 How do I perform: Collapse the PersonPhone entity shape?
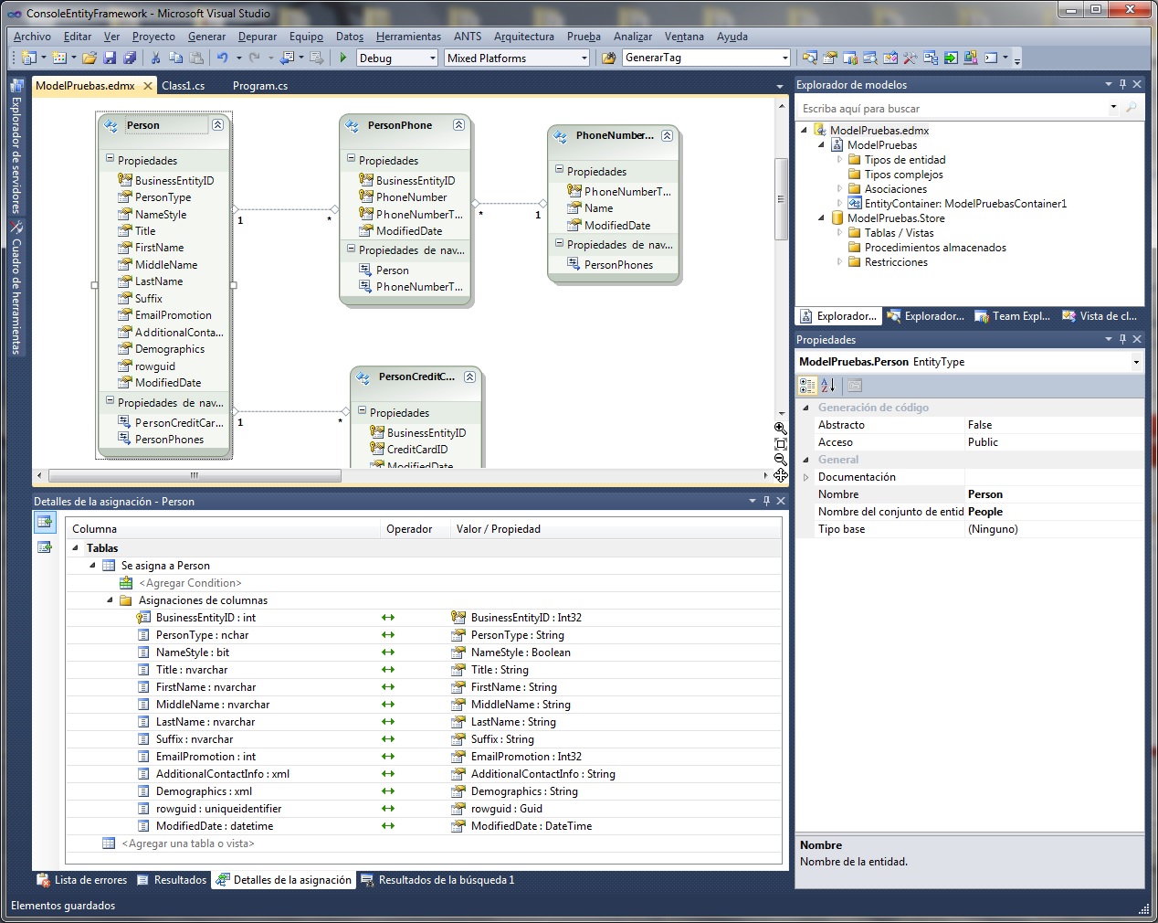458,124
